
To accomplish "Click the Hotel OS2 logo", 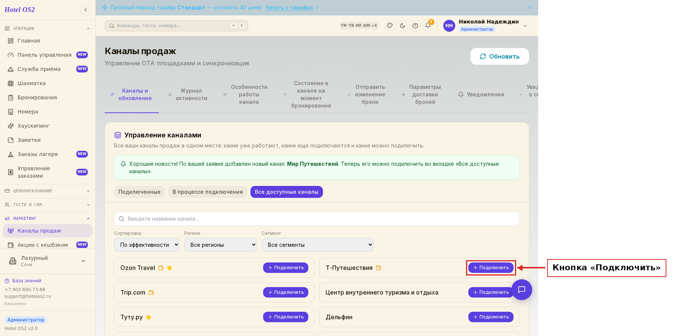I will click(x=19, y=10).
